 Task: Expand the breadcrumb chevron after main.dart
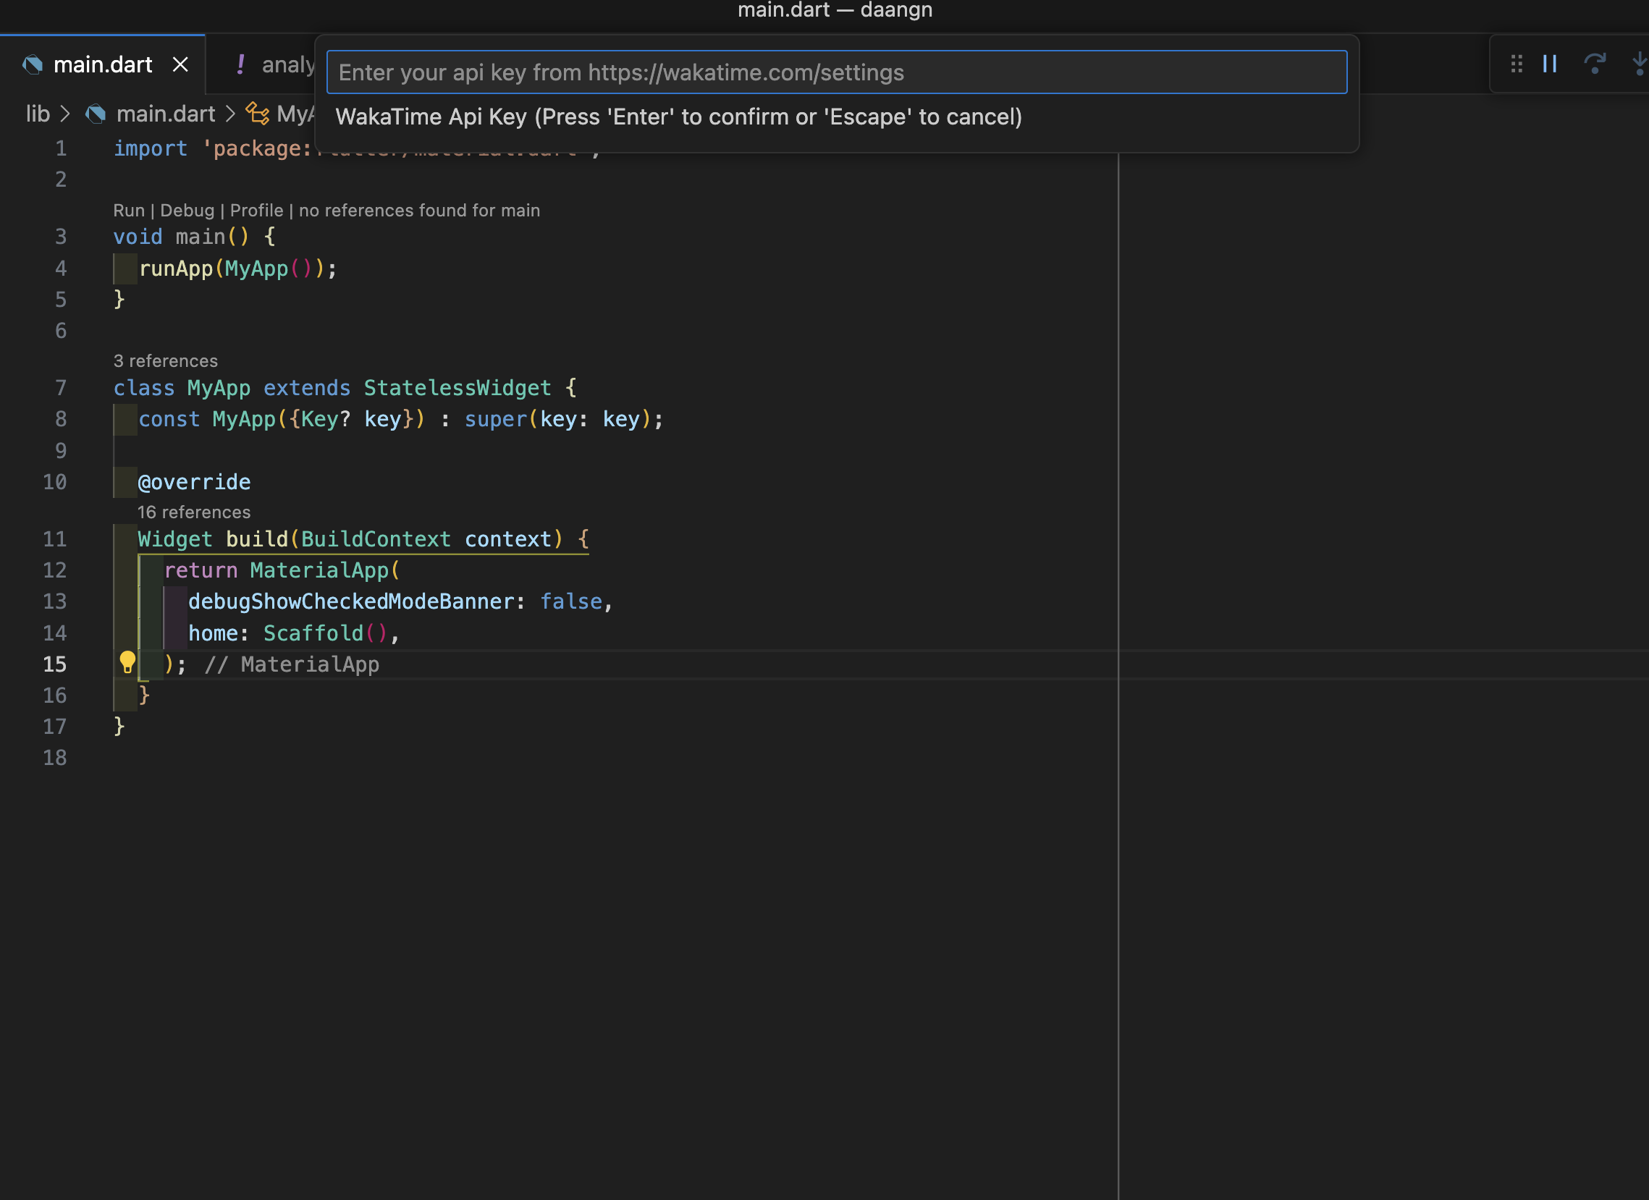(x=230, y=114)
